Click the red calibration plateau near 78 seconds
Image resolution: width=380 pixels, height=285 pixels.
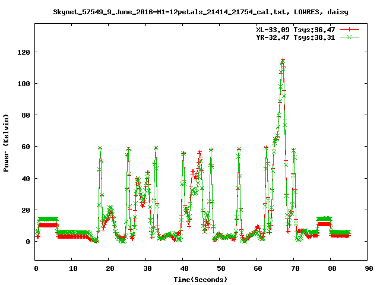(324, 224)
